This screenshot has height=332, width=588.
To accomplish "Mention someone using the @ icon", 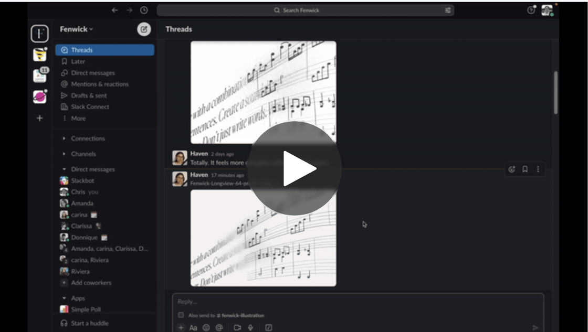I will (x=219, y=327).
